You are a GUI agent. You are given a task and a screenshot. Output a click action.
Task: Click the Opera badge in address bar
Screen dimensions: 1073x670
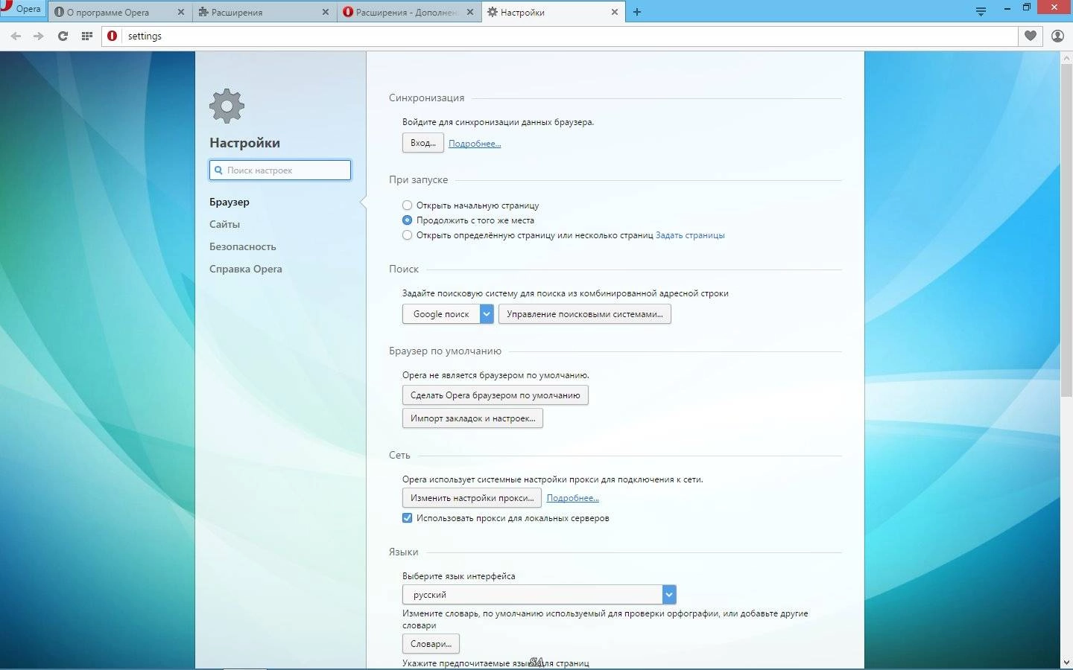[113, 36]
